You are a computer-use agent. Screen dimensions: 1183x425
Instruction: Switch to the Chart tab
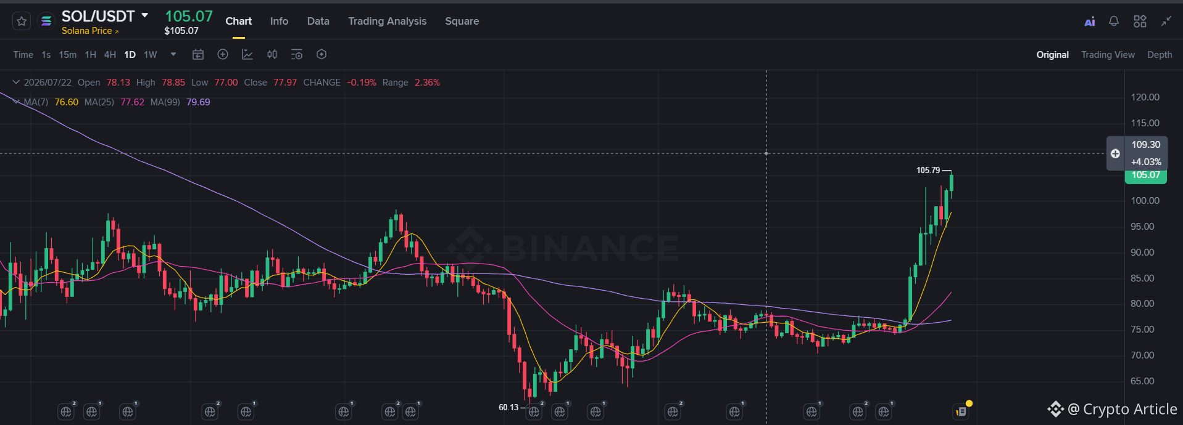point(239,22)
